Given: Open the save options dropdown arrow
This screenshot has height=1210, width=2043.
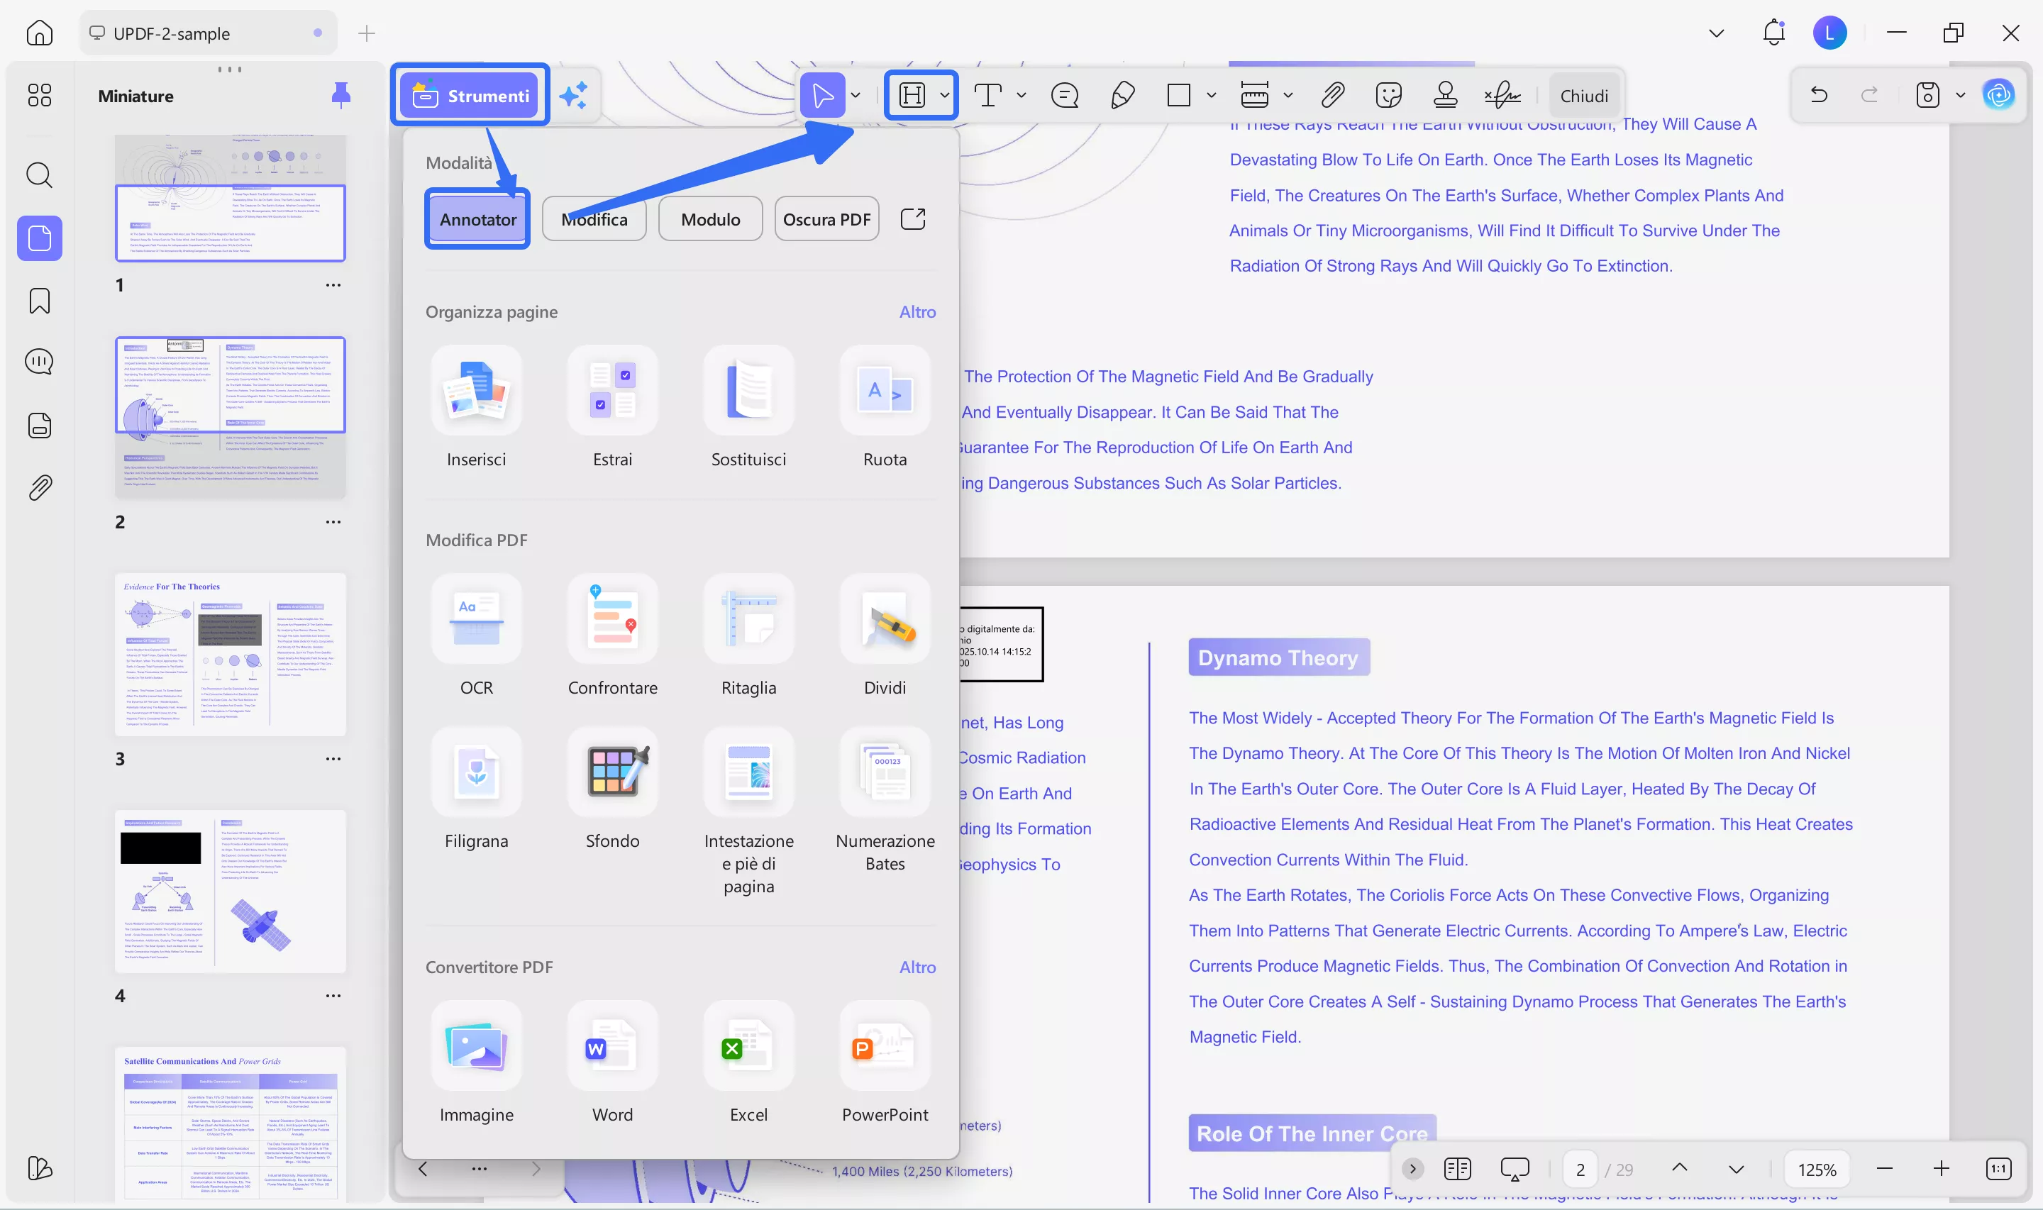Looking at the screenshot, I should coord(1961,96).
